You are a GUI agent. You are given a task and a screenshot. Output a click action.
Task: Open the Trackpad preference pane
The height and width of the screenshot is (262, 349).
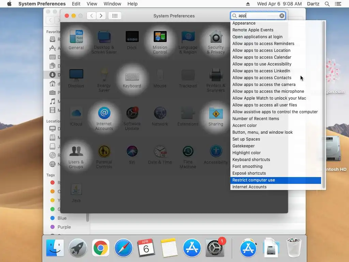pos(188,78)
